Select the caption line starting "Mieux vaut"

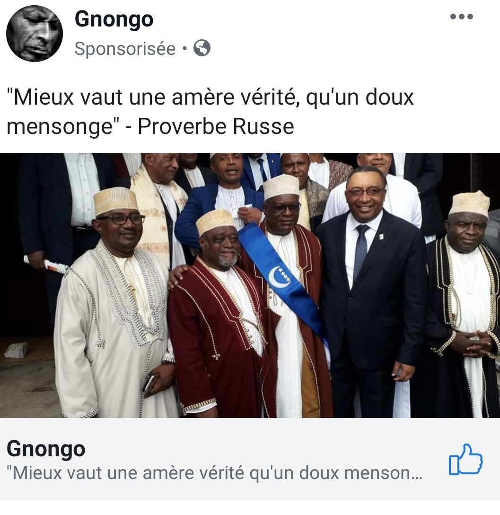210,98
